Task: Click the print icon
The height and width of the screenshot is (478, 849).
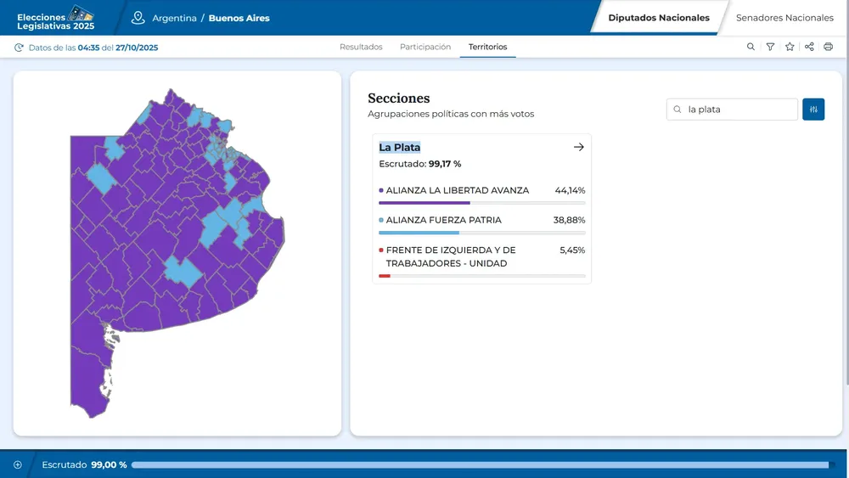Action: (828, 47)
